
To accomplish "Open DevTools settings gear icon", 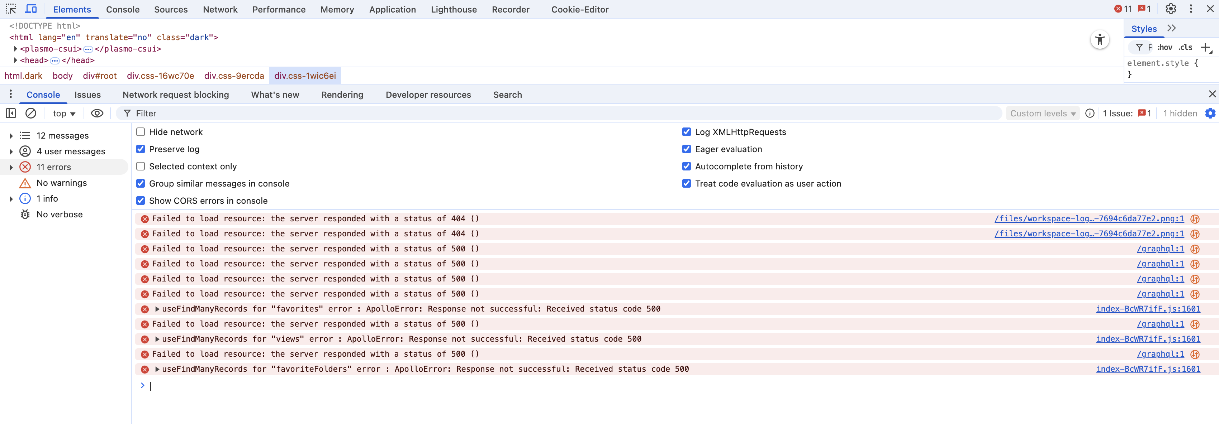I will pyautogui.click(x=1171, y=9).
